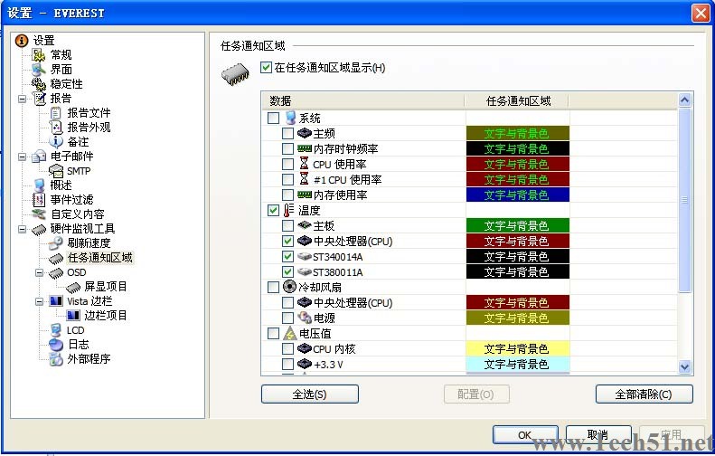Click the 取消 button
The height and width of the screenshot is (456, 715).
598,435
